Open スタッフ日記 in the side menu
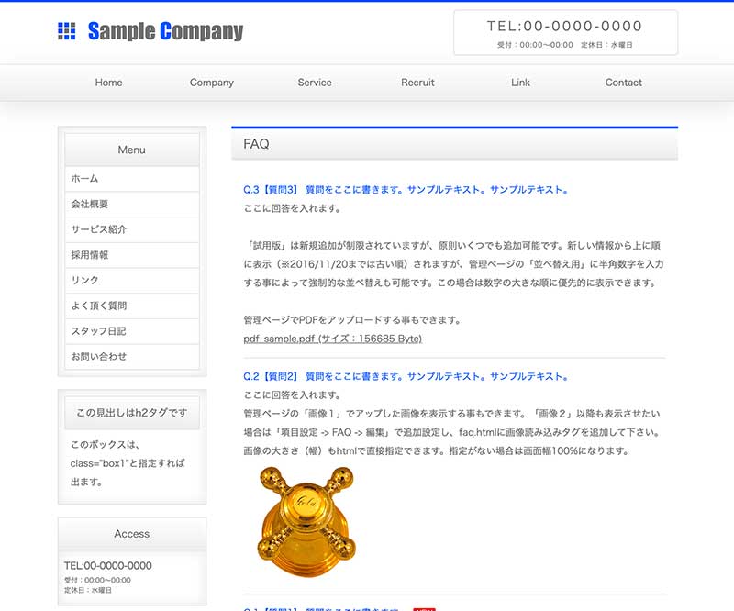The image size is (734, 611). pos(132,331)
